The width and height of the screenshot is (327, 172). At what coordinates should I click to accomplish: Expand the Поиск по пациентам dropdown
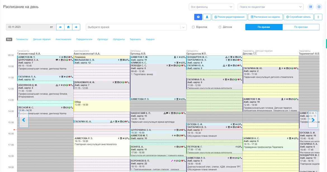tap(270, 7)
